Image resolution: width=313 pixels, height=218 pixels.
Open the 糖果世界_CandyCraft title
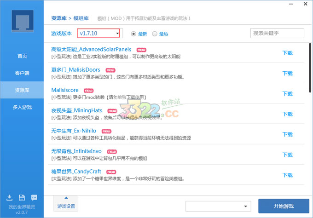click(x=76, y=172)
